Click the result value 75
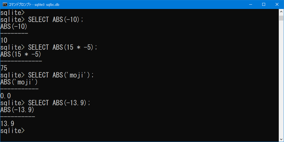 pos(4,68)
